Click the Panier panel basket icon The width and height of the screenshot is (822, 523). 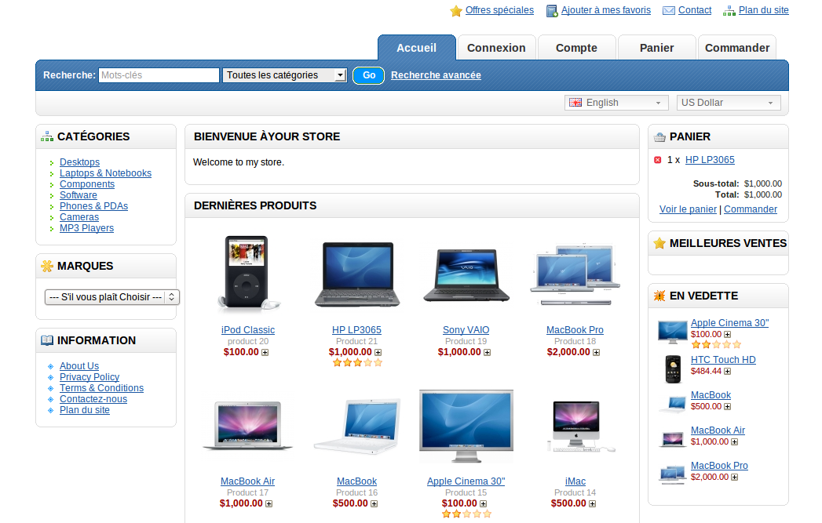point(659,137)
